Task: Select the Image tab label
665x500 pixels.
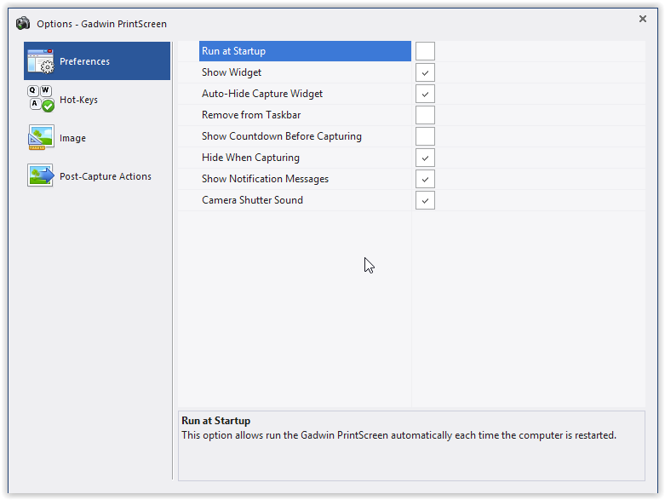Action: (x=72, y=138)
